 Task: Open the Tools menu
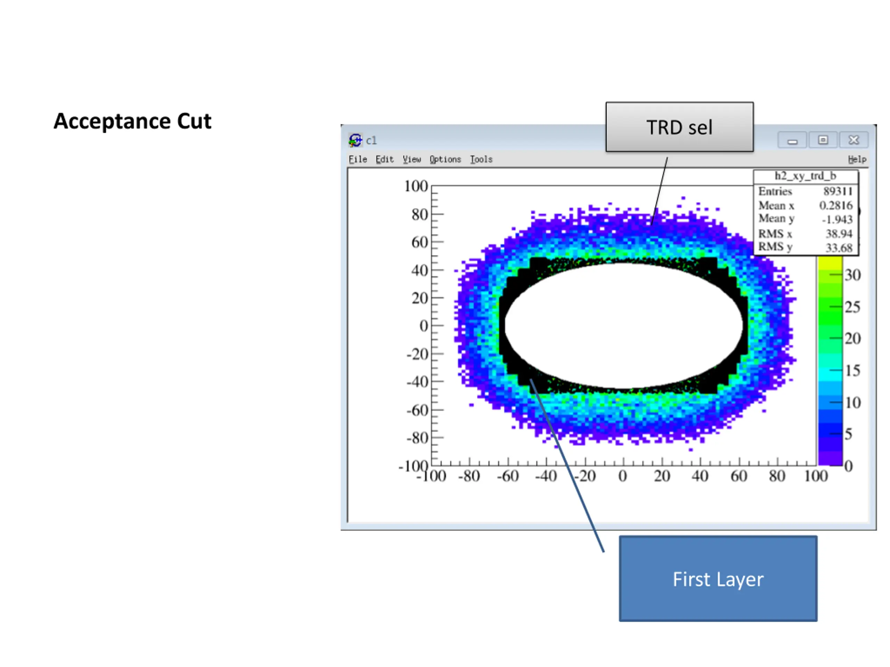point(481,159)
